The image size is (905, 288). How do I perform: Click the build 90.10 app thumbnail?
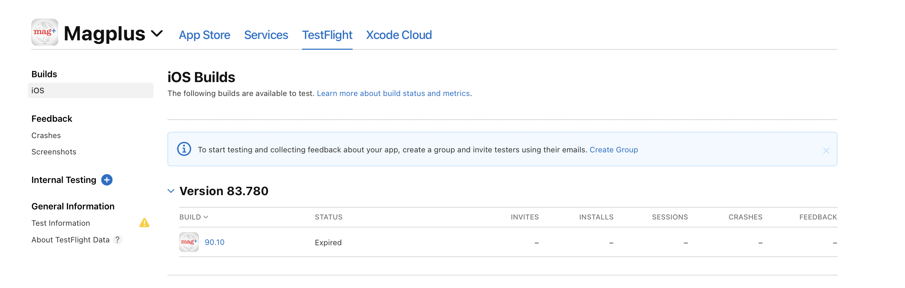189,242
